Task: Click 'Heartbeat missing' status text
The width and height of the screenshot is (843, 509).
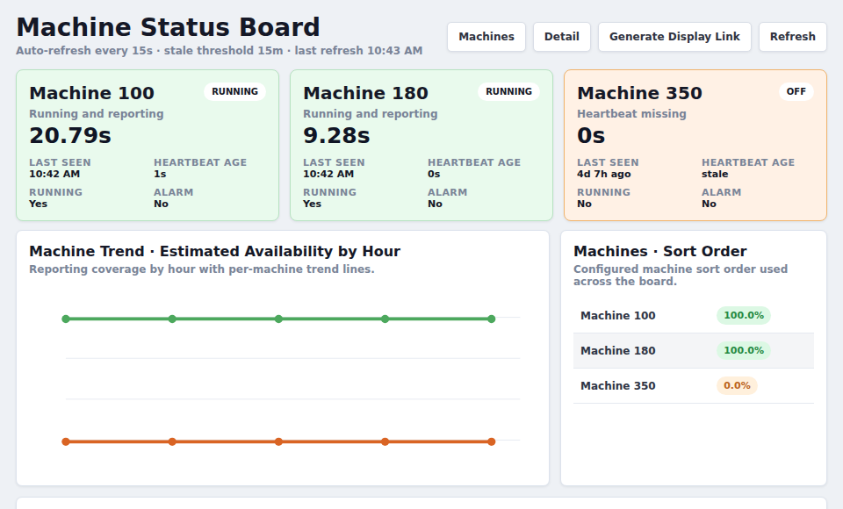Action: coord(631,114)
